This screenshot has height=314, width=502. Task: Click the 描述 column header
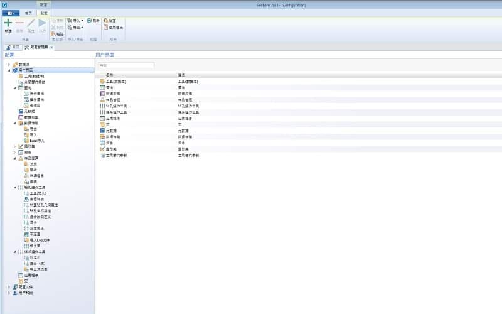pyautogui.click(x=181, y=75)
